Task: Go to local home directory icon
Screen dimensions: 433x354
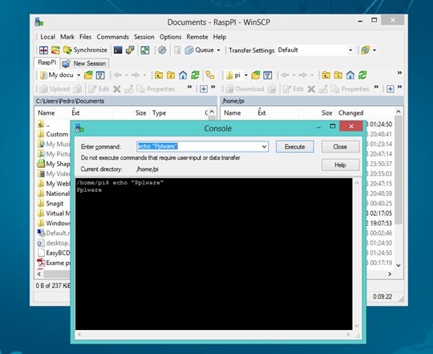Action: pos(183,75)
